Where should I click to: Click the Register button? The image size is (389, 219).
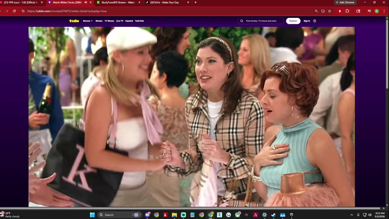click(293, 21)
